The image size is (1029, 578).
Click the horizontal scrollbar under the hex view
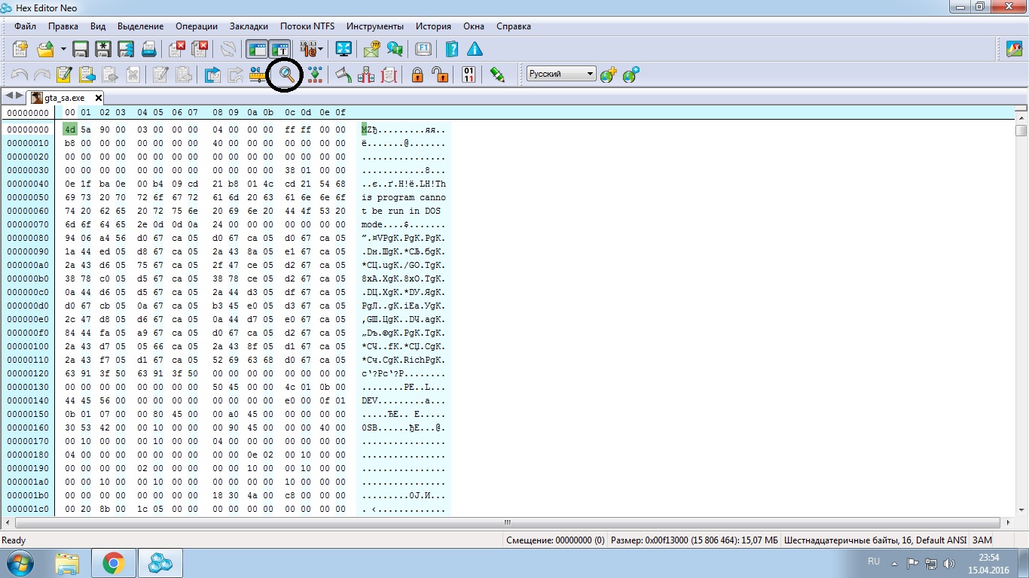(x=508, y=522)
